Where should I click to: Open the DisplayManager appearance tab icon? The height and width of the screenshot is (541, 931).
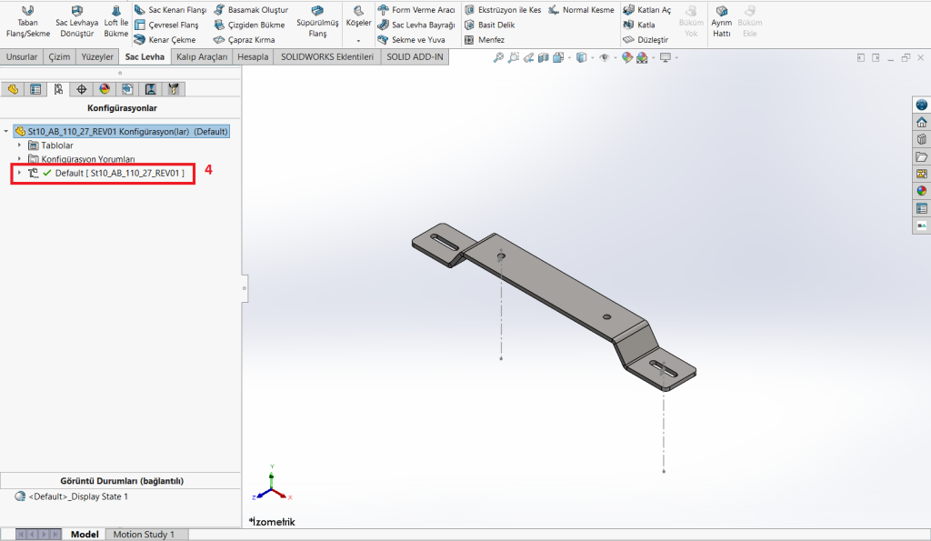[105, 89]
